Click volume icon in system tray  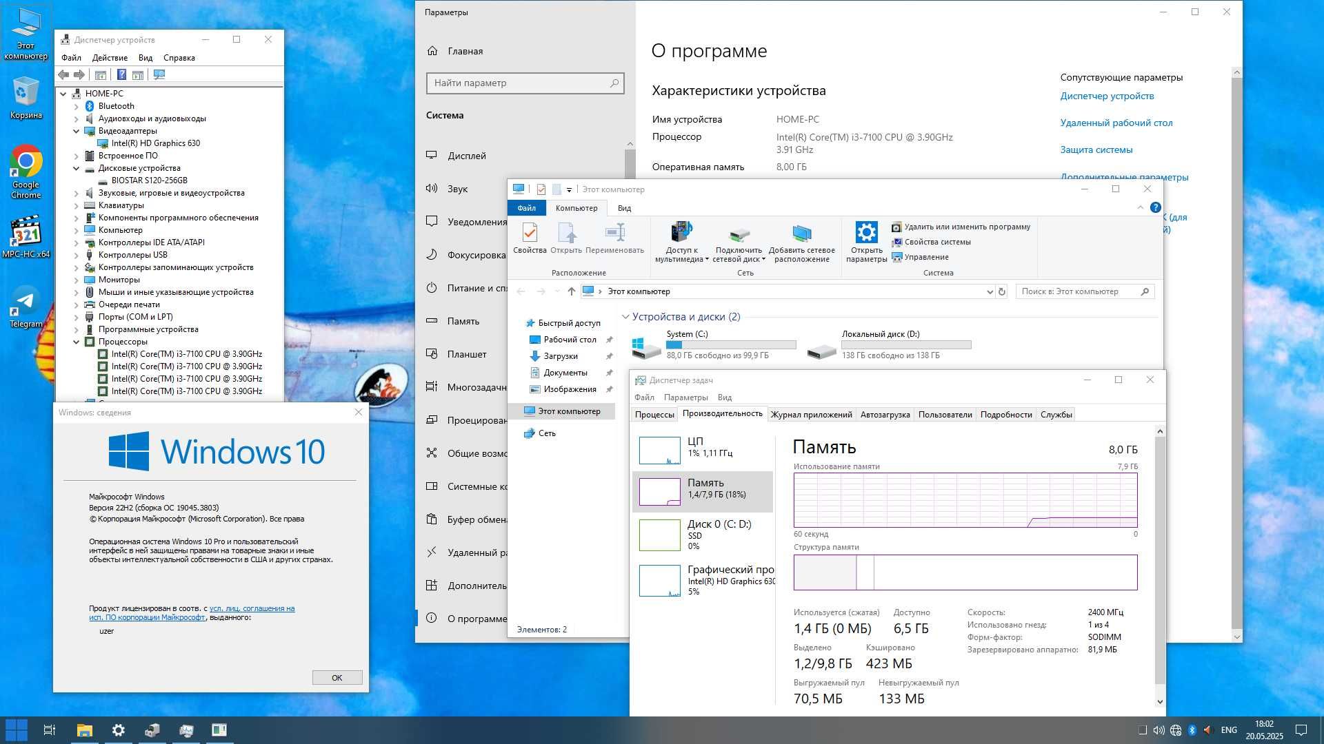1158,730
